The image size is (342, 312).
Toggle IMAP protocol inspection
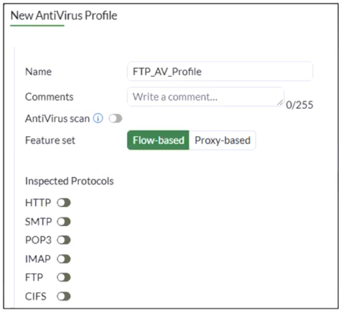coord(64,259)
